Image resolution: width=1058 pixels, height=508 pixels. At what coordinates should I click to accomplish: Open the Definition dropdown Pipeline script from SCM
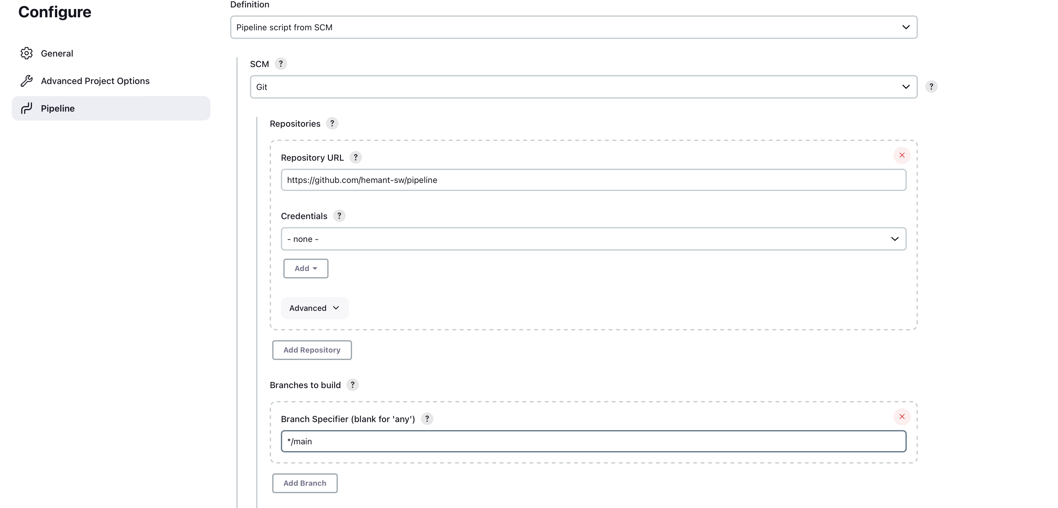[x=573, y=28]
